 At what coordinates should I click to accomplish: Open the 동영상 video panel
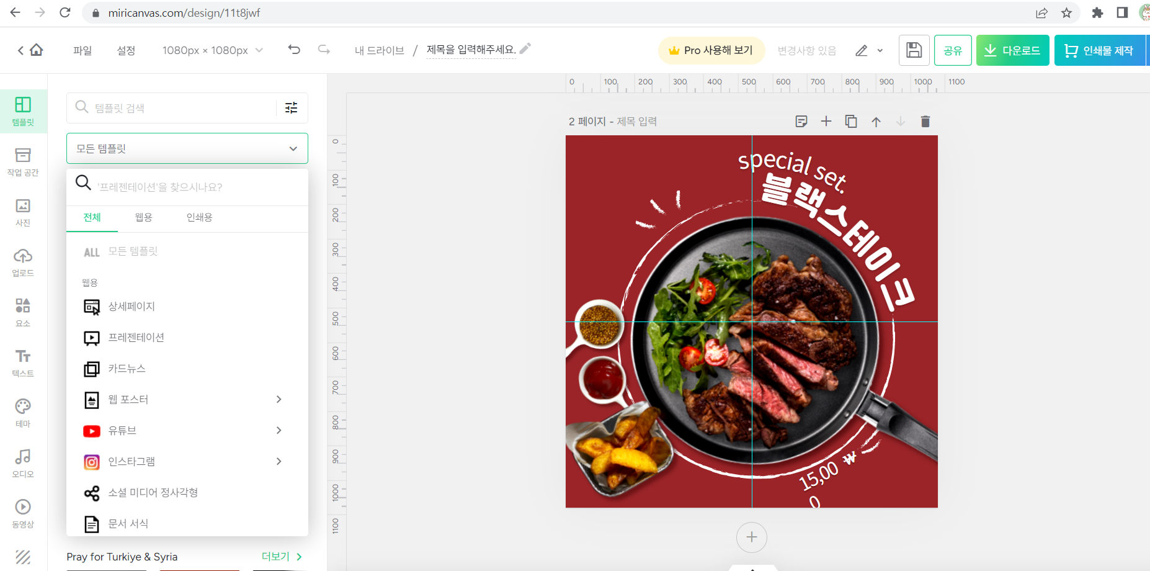(x=23, y=514)
